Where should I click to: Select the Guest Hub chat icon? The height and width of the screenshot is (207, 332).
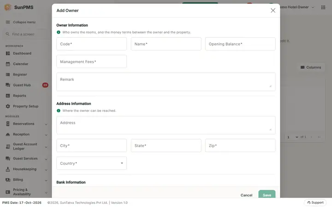click(8, 85)
